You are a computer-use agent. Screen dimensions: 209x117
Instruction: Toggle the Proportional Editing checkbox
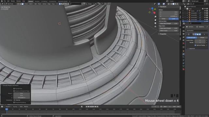point(14,103)
